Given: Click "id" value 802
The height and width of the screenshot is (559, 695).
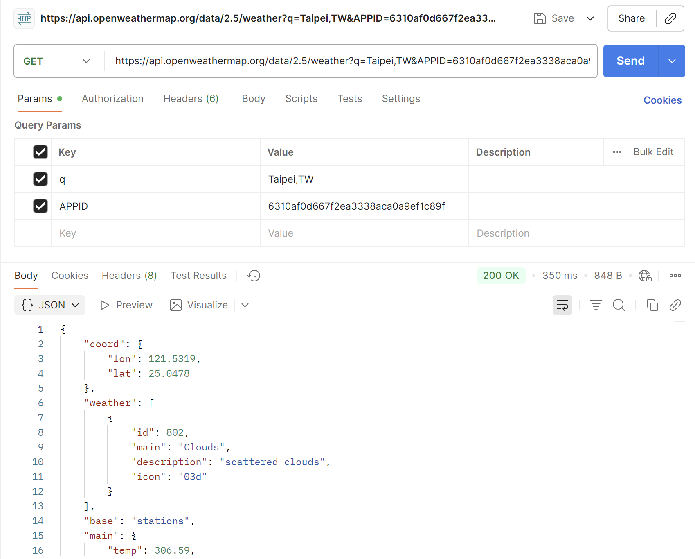Looking at the screenshot, I should [x=175, y=432].
